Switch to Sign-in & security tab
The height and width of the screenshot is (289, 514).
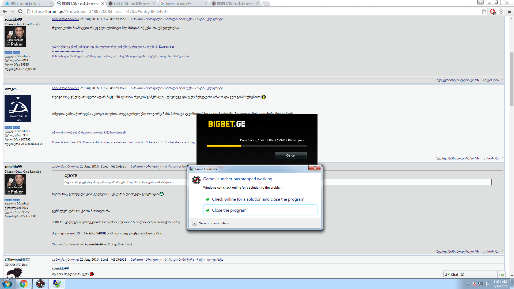tap(178, 3)
